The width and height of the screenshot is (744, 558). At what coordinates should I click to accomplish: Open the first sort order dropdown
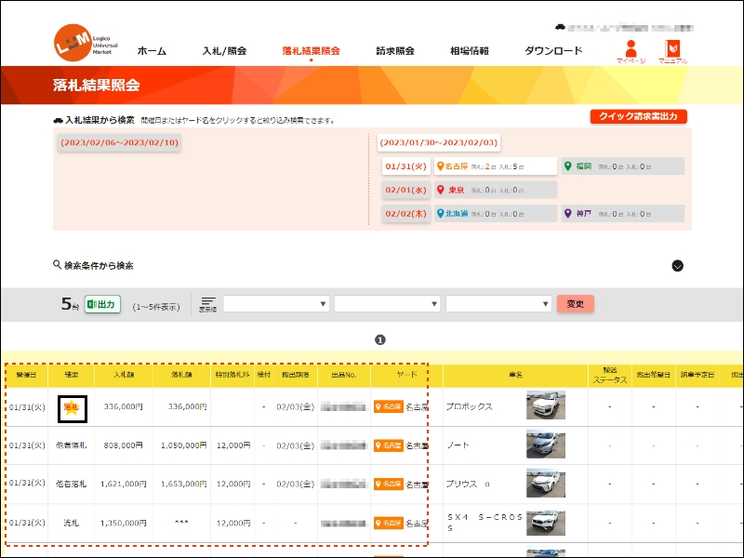(276, 304)
